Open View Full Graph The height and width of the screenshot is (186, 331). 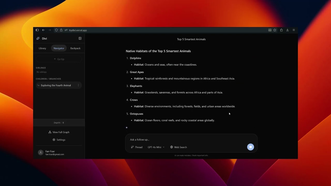click(x=59, y=132)
